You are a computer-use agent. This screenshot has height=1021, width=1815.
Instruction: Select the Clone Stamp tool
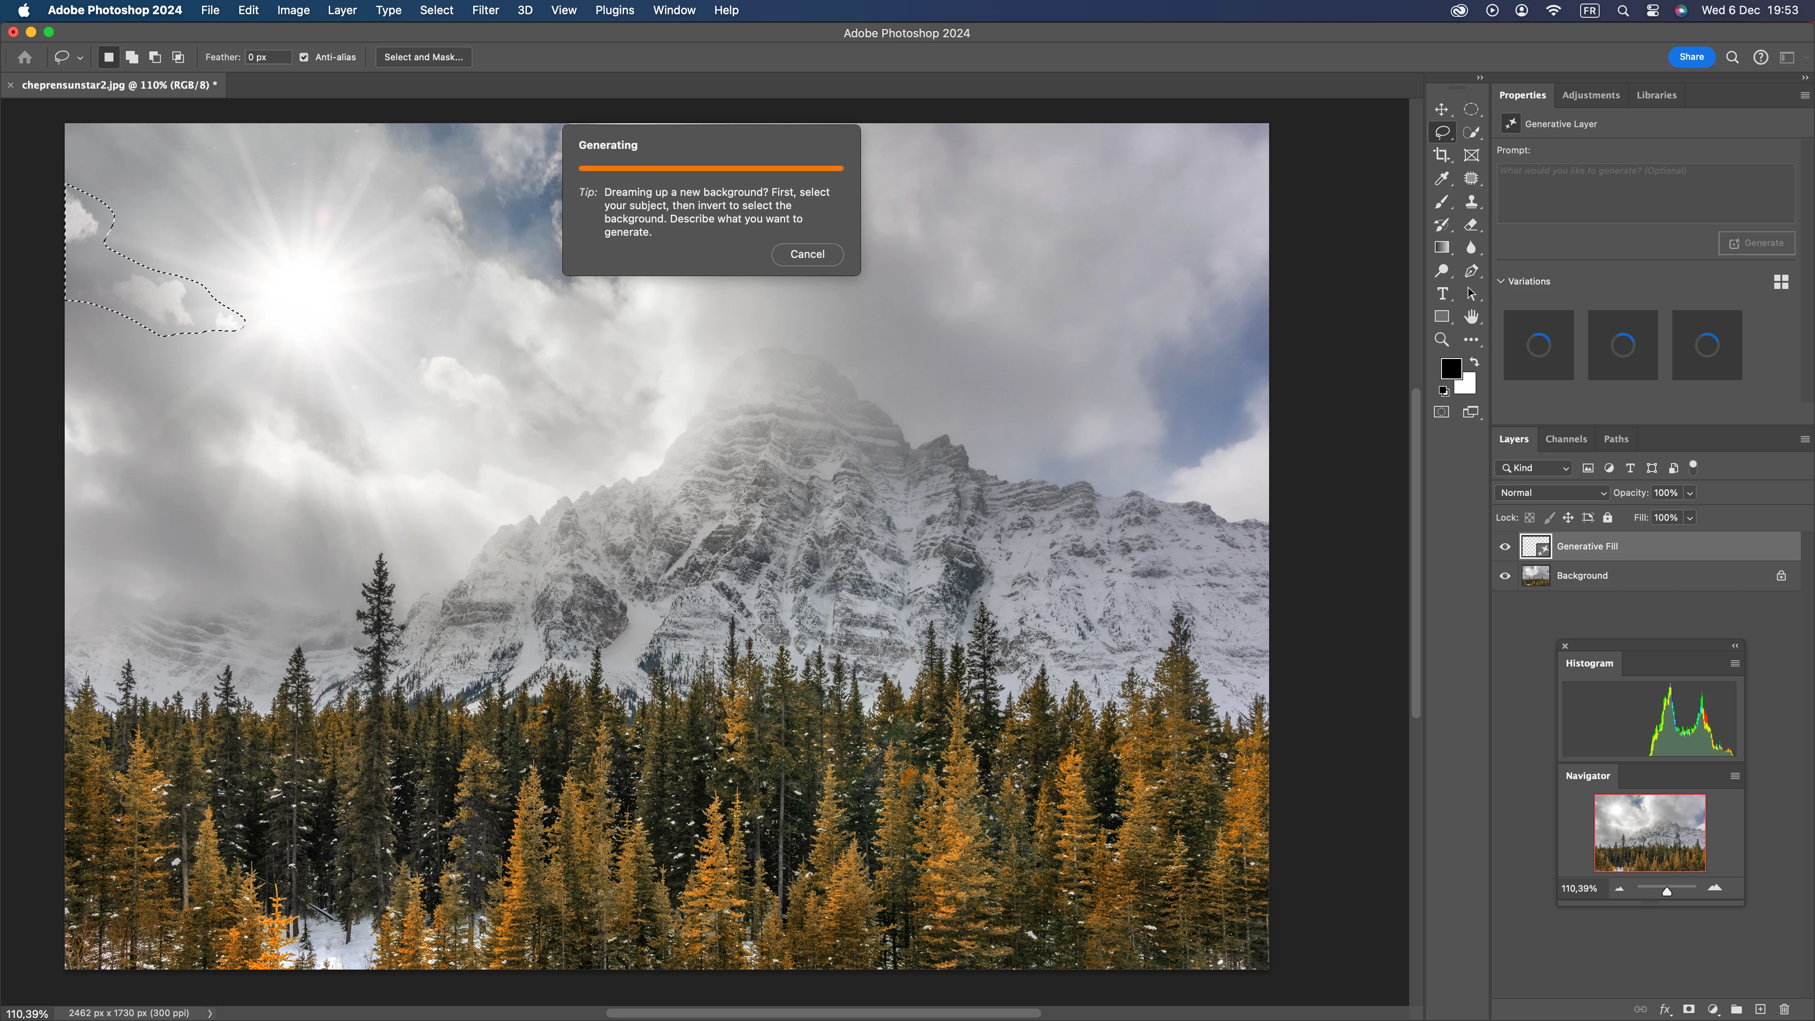(1471, 202)
